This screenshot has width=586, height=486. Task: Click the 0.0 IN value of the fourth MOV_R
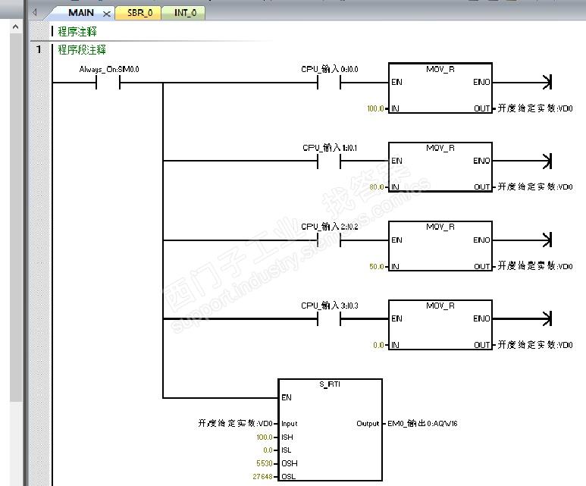(x=378, y=345)
